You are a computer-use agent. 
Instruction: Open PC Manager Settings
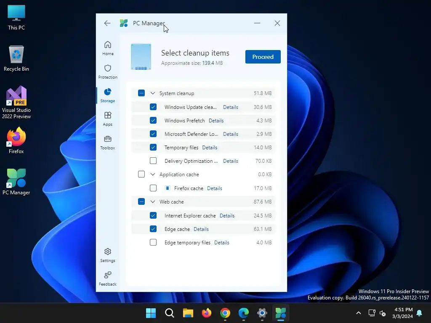point(108,255)
